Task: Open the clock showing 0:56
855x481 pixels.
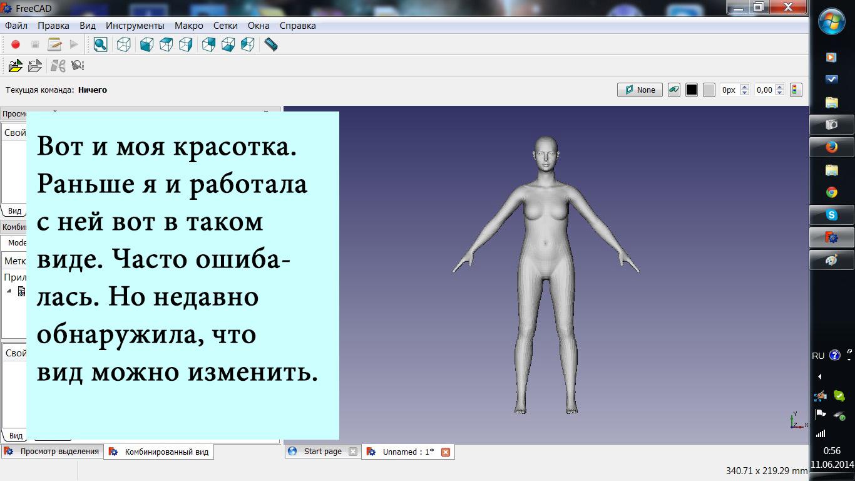Action: tap(832, 451)
